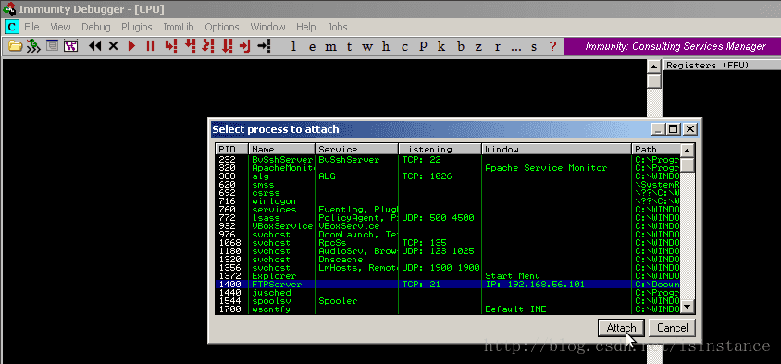Open the Options menu
This screenshot has width=781, height=364.
click(222, 27)
